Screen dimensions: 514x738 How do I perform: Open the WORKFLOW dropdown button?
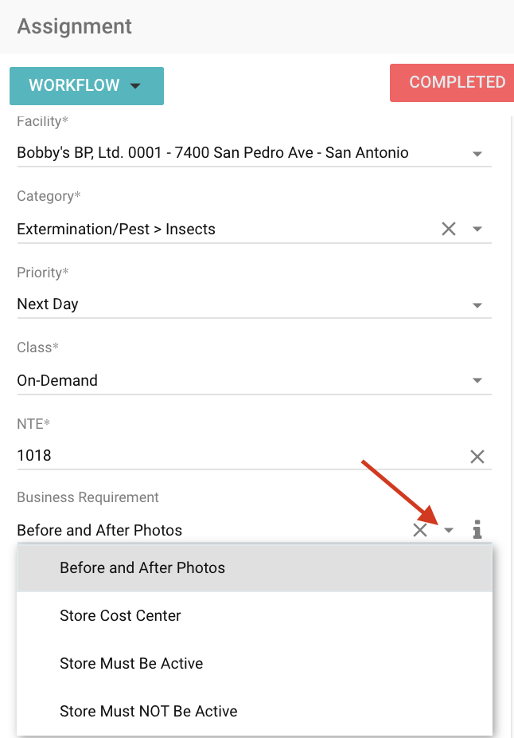tap(86, 86)
